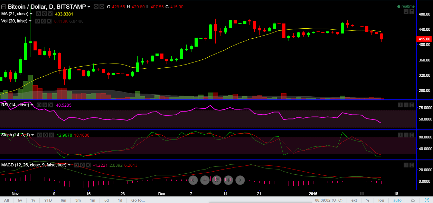Click the Dec date label on time axis
Viewport: 433px width, 203px height.
pos(161,194)
